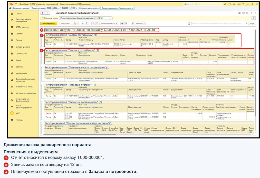The image size is (260, 178).
Task: Click the filter funnel icon on the right
Action: click(254, 18)
